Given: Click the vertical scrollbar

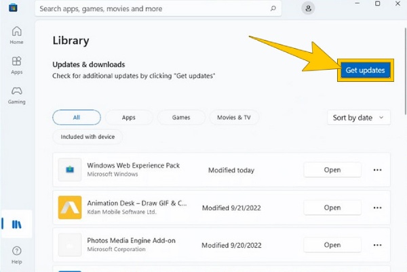Looking at the screenshot, I should point(406,71).
